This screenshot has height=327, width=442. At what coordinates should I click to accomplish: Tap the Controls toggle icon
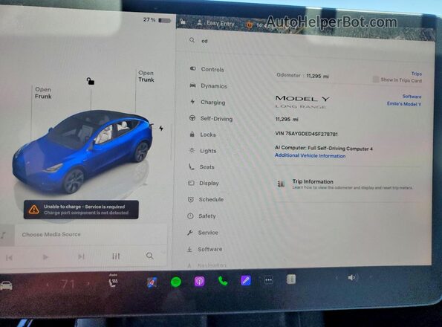[x=193, y=68]
